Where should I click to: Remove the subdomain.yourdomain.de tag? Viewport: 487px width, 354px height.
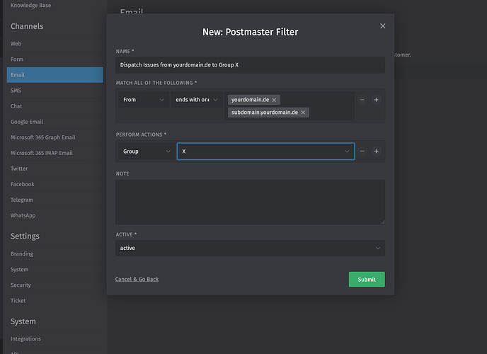pyautogui.click(x=304, y=113)
